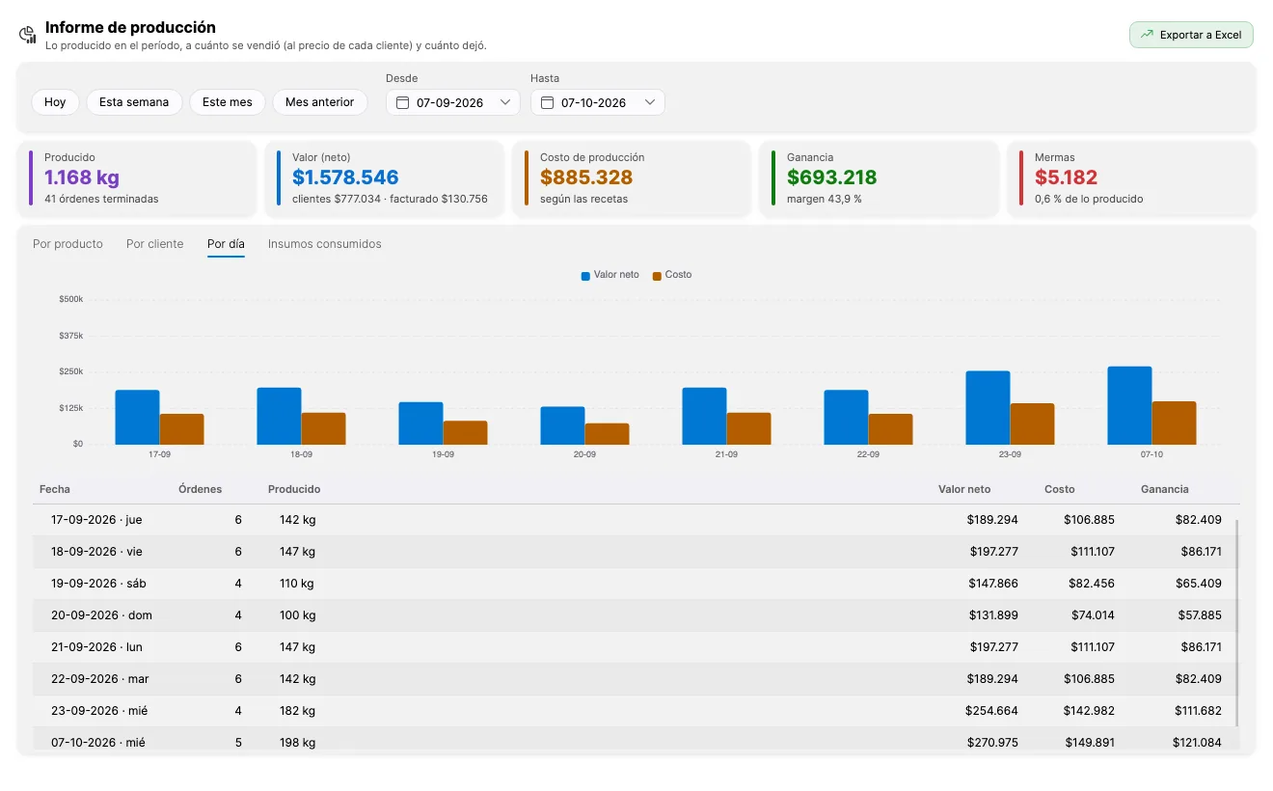Click the Valor neto column header
The height and width of the screenshot is (791, 1273).
click(964, 489)
